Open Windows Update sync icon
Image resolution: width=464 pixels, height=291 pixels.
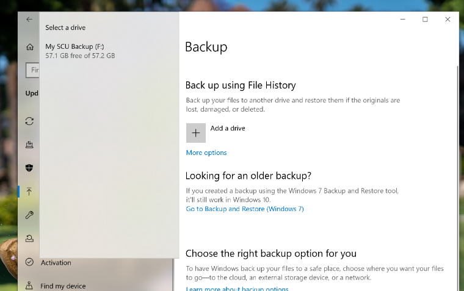tap(29, 121)
